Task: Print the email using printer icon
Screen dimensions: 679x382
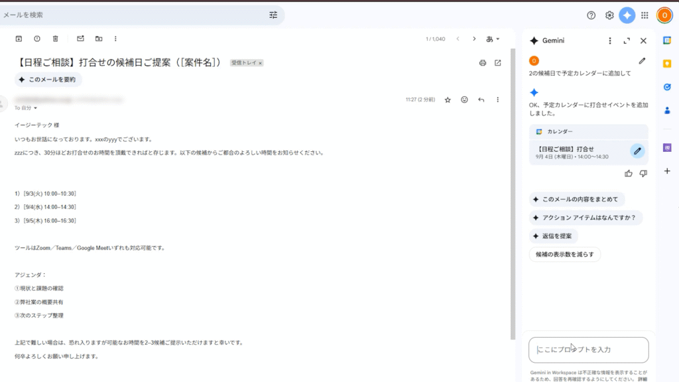Action: (x=483, y=63)
